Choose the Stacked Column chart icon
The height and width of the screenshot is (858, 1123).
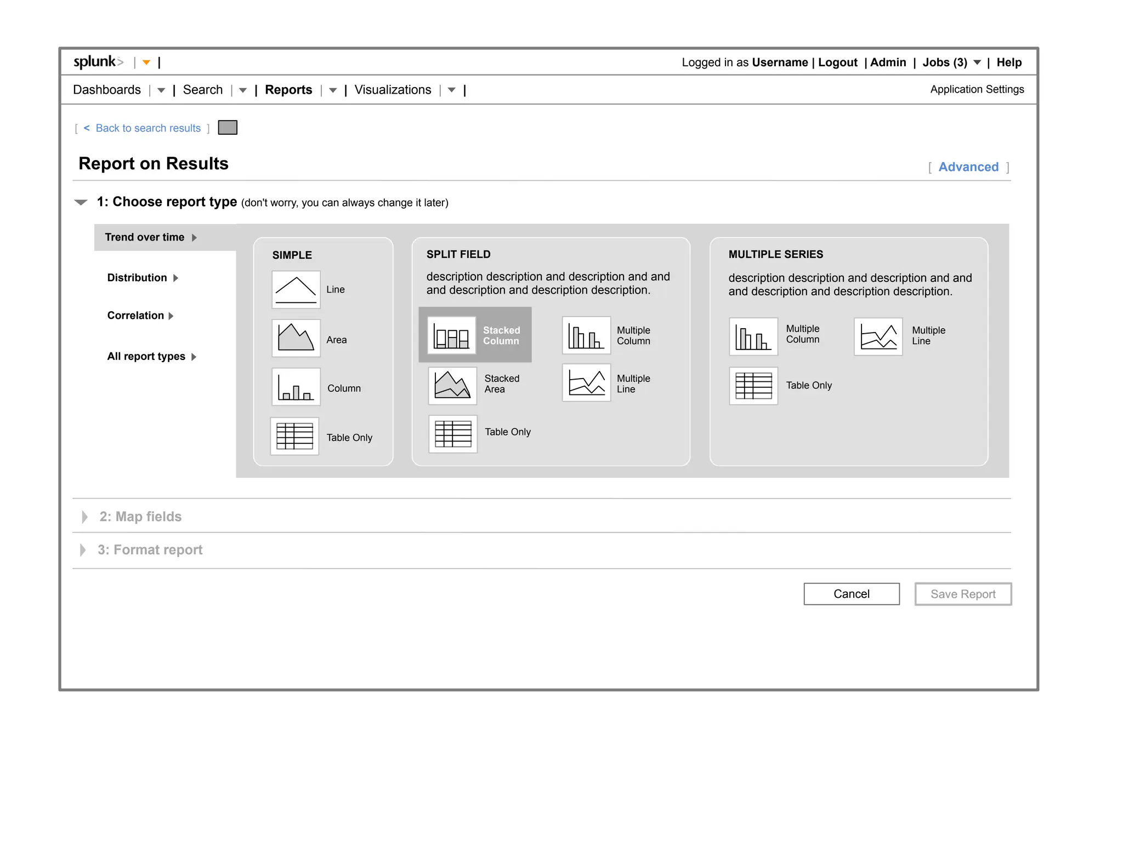[451, 335]
